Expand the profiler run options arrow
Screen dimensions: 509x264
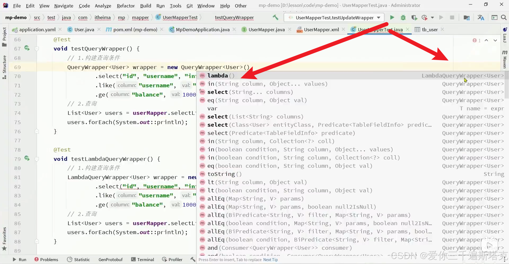[432, 18]
